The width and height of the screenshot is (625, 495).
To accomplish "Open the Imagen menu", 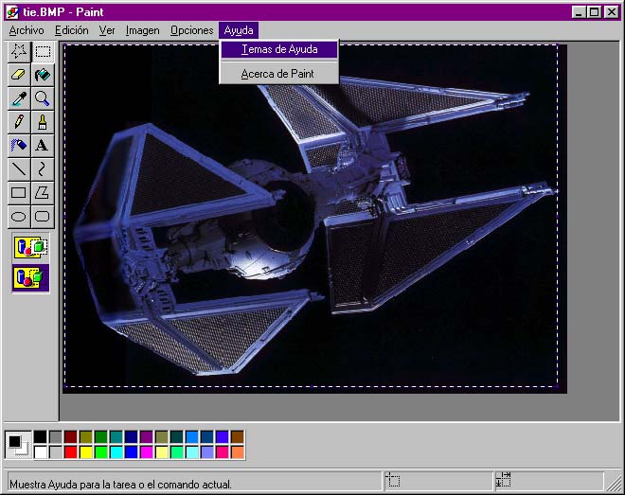I will point(142,30).
